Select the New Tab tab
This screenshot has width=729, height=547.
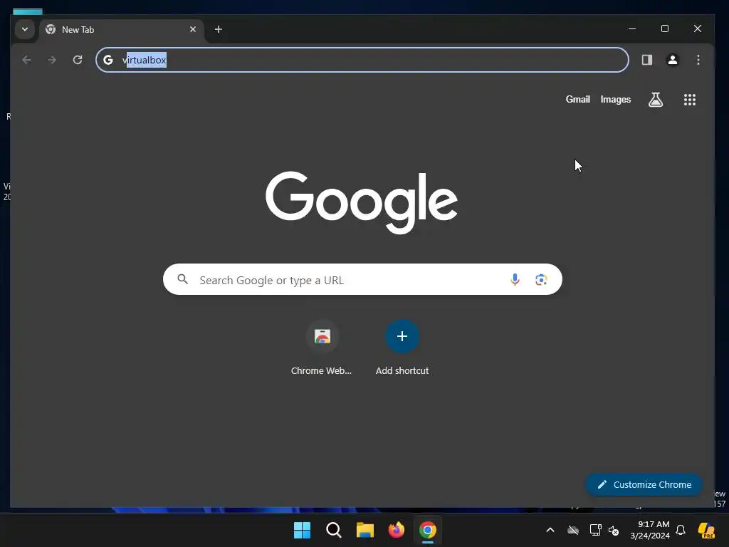tap(122, 30)
